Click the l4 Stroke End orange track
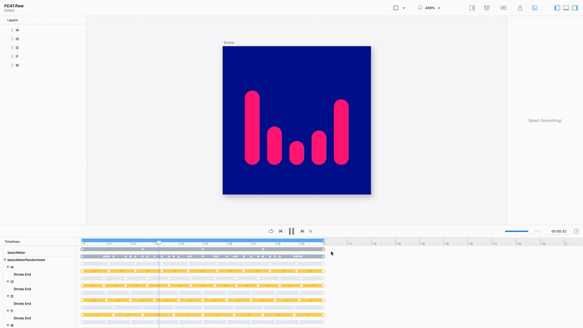This screenshot has height=328, width=583. (203, 271)
